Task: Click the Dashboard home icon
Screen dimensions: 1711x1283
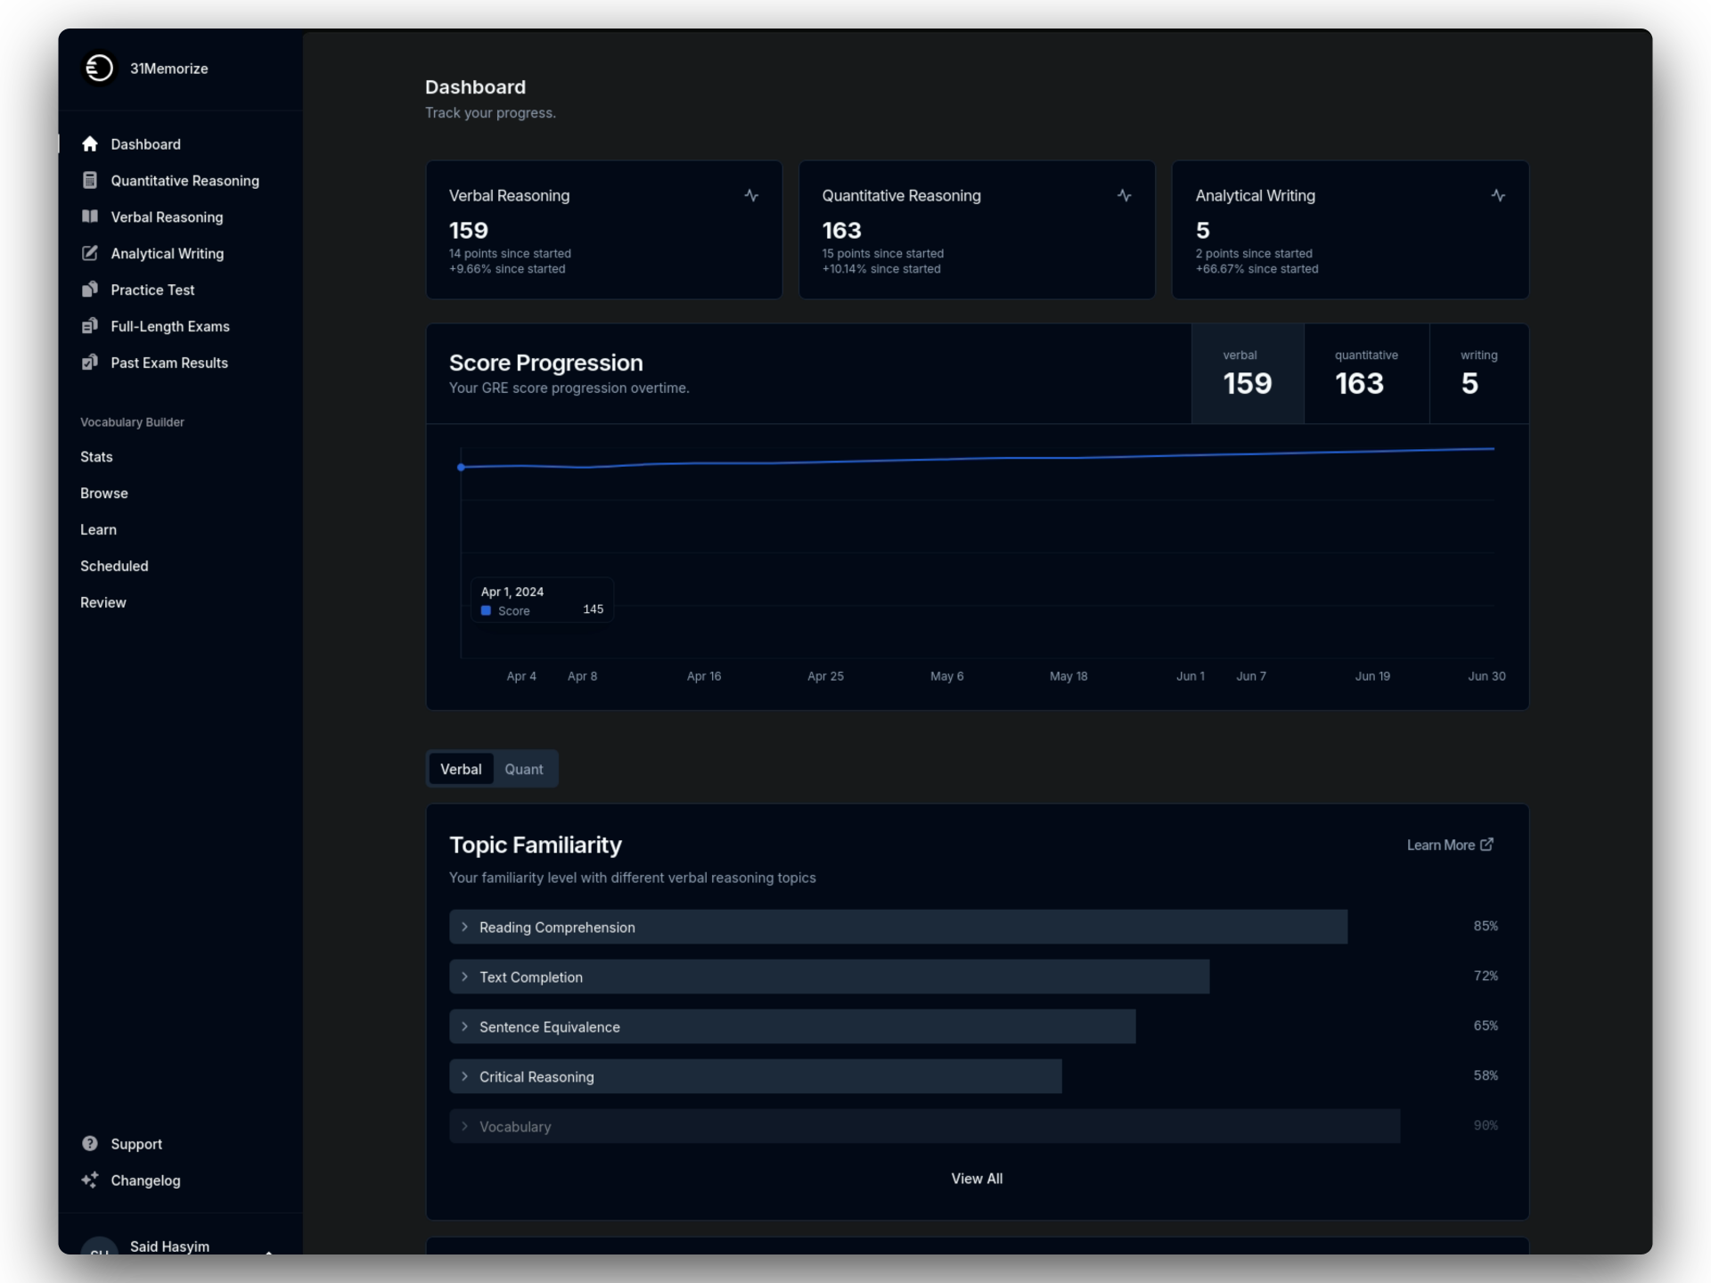Action: point(90,144)
